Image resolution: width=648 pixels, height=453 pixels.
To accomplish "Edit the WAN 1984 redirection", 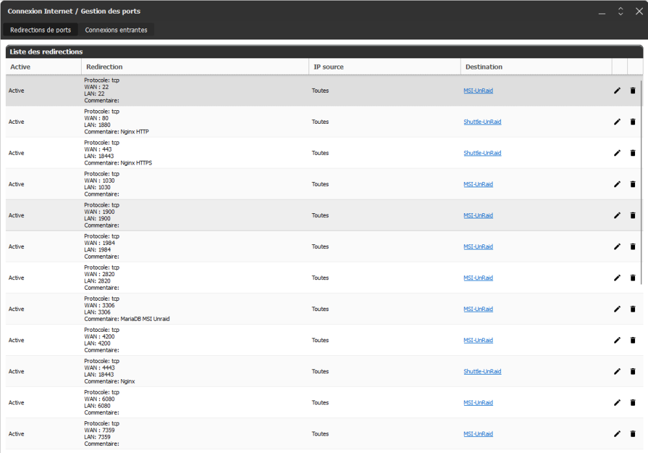I will pos(617,246).
